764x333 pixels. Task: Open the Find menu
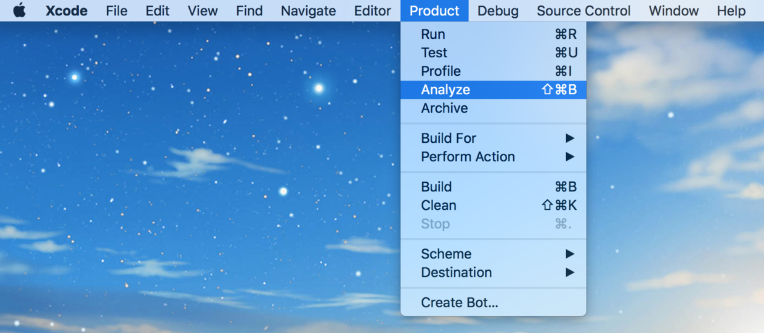249,10
